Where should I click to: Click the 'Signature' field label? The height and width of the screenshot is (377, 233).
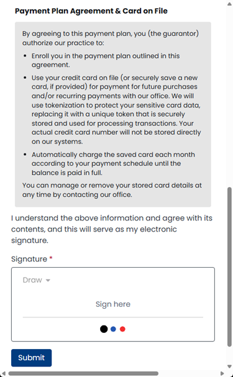pos(29,259)
